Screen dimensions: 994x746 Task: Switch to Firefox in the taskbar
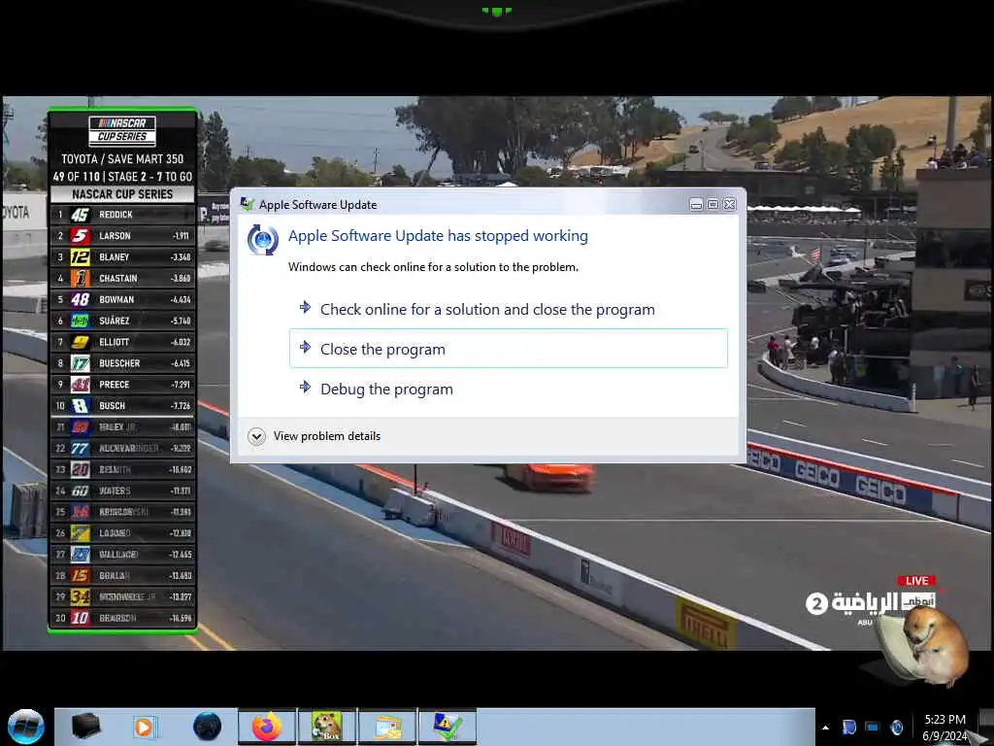pos(267,727)
